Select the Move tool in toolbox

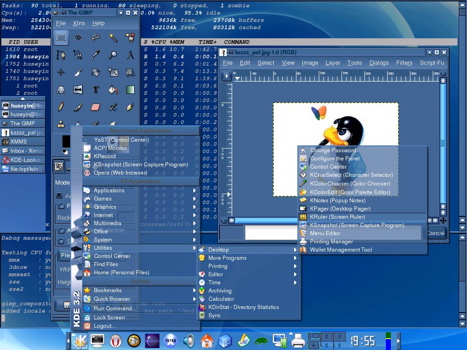click(61, 72)
